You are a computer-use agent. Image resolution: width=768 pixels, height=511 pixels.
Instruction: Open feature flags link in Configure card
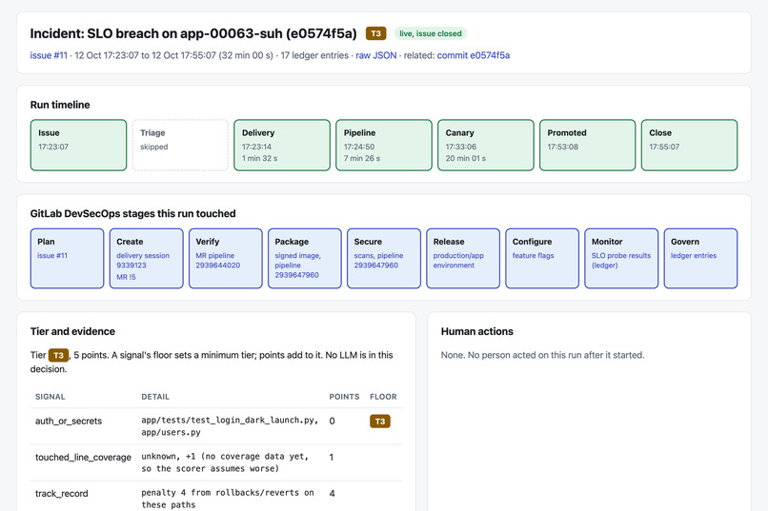(533, 255)
